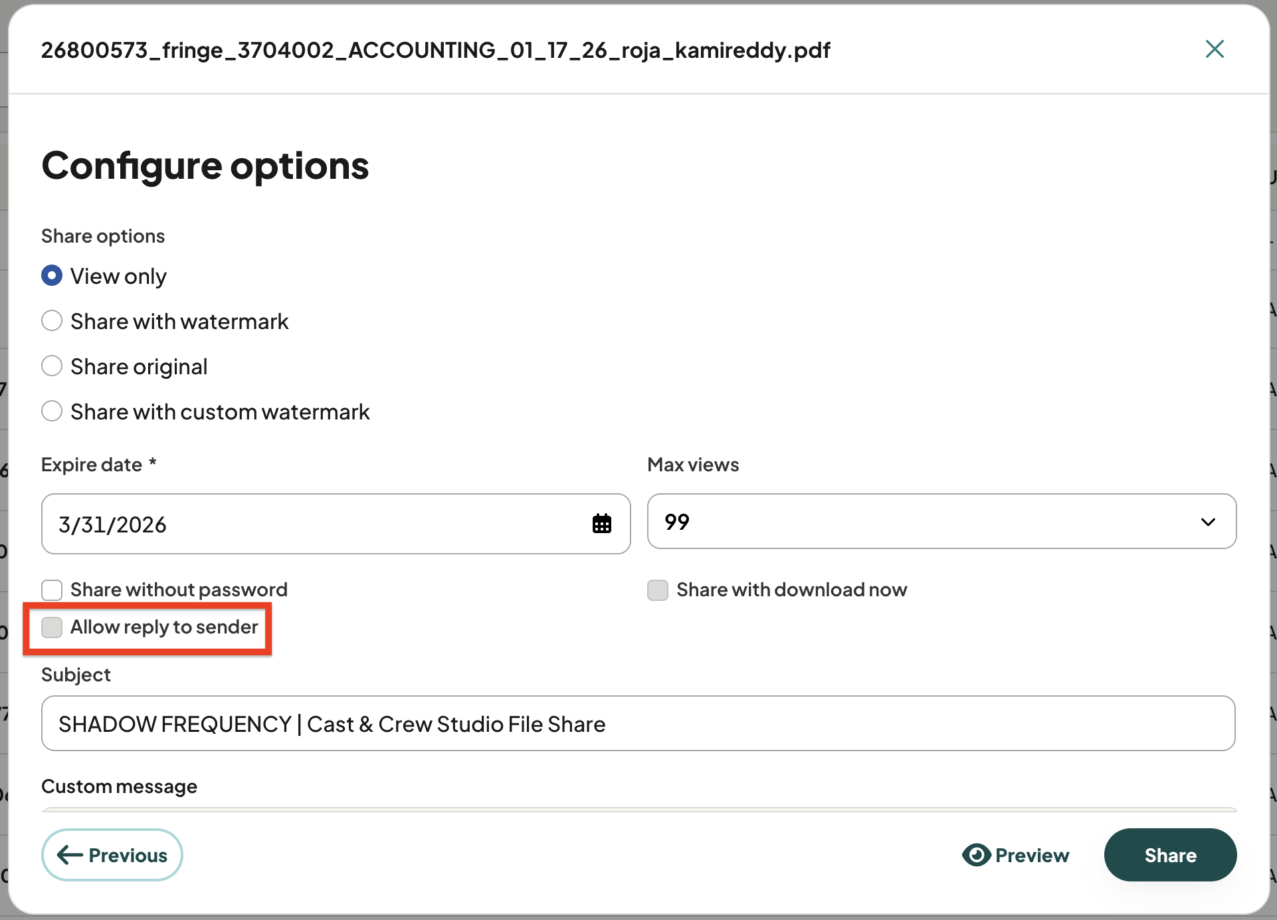
Task: Pick Share with custom watermark option
Action: click(52, 411)
